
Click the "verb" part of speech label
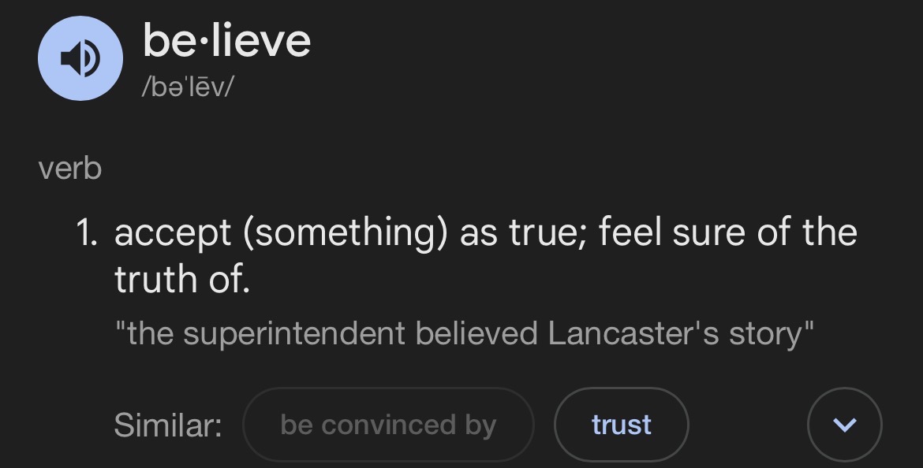coord(69,169)
